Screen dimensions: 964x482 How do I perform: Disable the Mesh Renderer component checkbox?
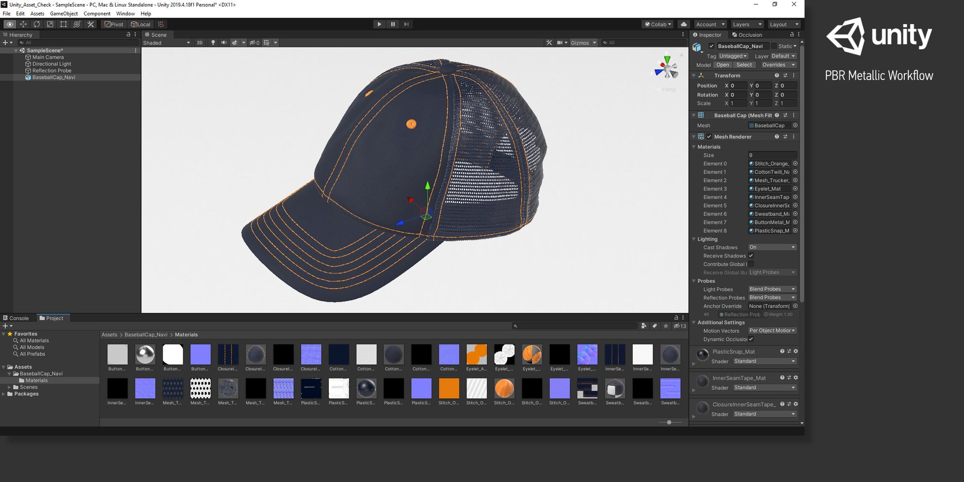(x=709, y=137)
